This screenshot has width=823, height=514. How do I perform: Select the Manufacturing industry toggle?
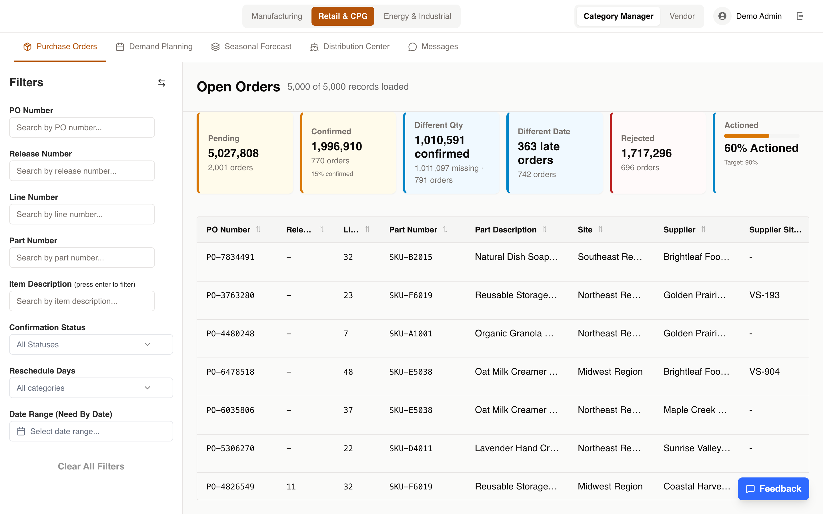(x=277, y=16)
